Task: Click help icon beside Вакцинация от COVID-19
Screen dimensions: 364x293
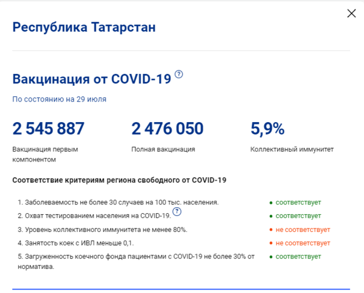Action: (179, 75)
